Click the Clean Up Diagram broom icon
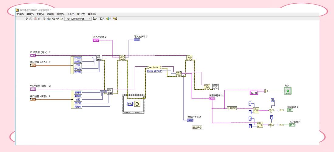Screen dimensions: 334x152 pos(115,19)
